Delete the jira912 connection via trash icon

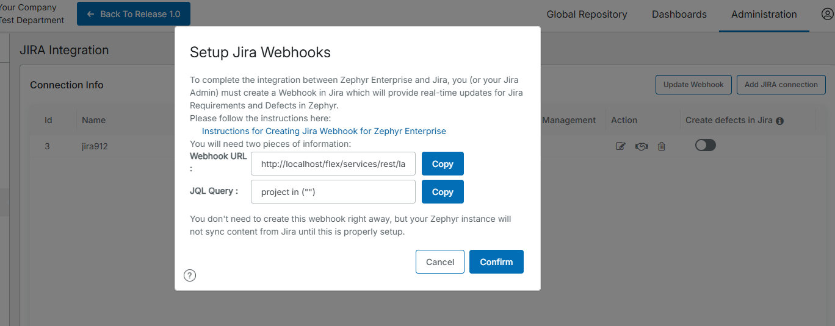[x=661, y=146]
